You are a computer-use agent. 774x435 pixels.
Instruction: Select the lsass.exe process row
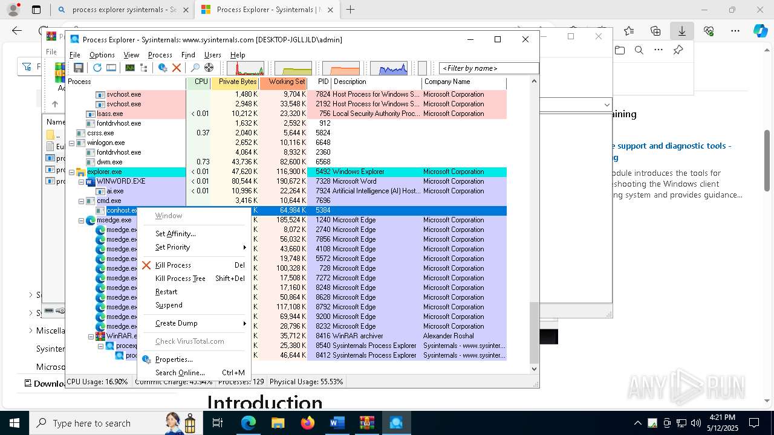click(286, 114)
